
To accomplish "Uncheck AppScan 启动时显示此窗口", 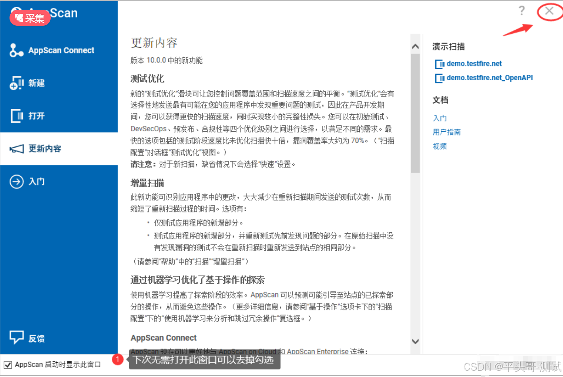I will coord(8,364).
